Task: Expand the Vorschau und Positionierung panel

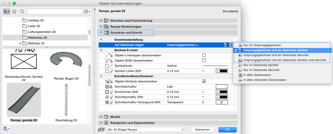Action: pos(101,21)
